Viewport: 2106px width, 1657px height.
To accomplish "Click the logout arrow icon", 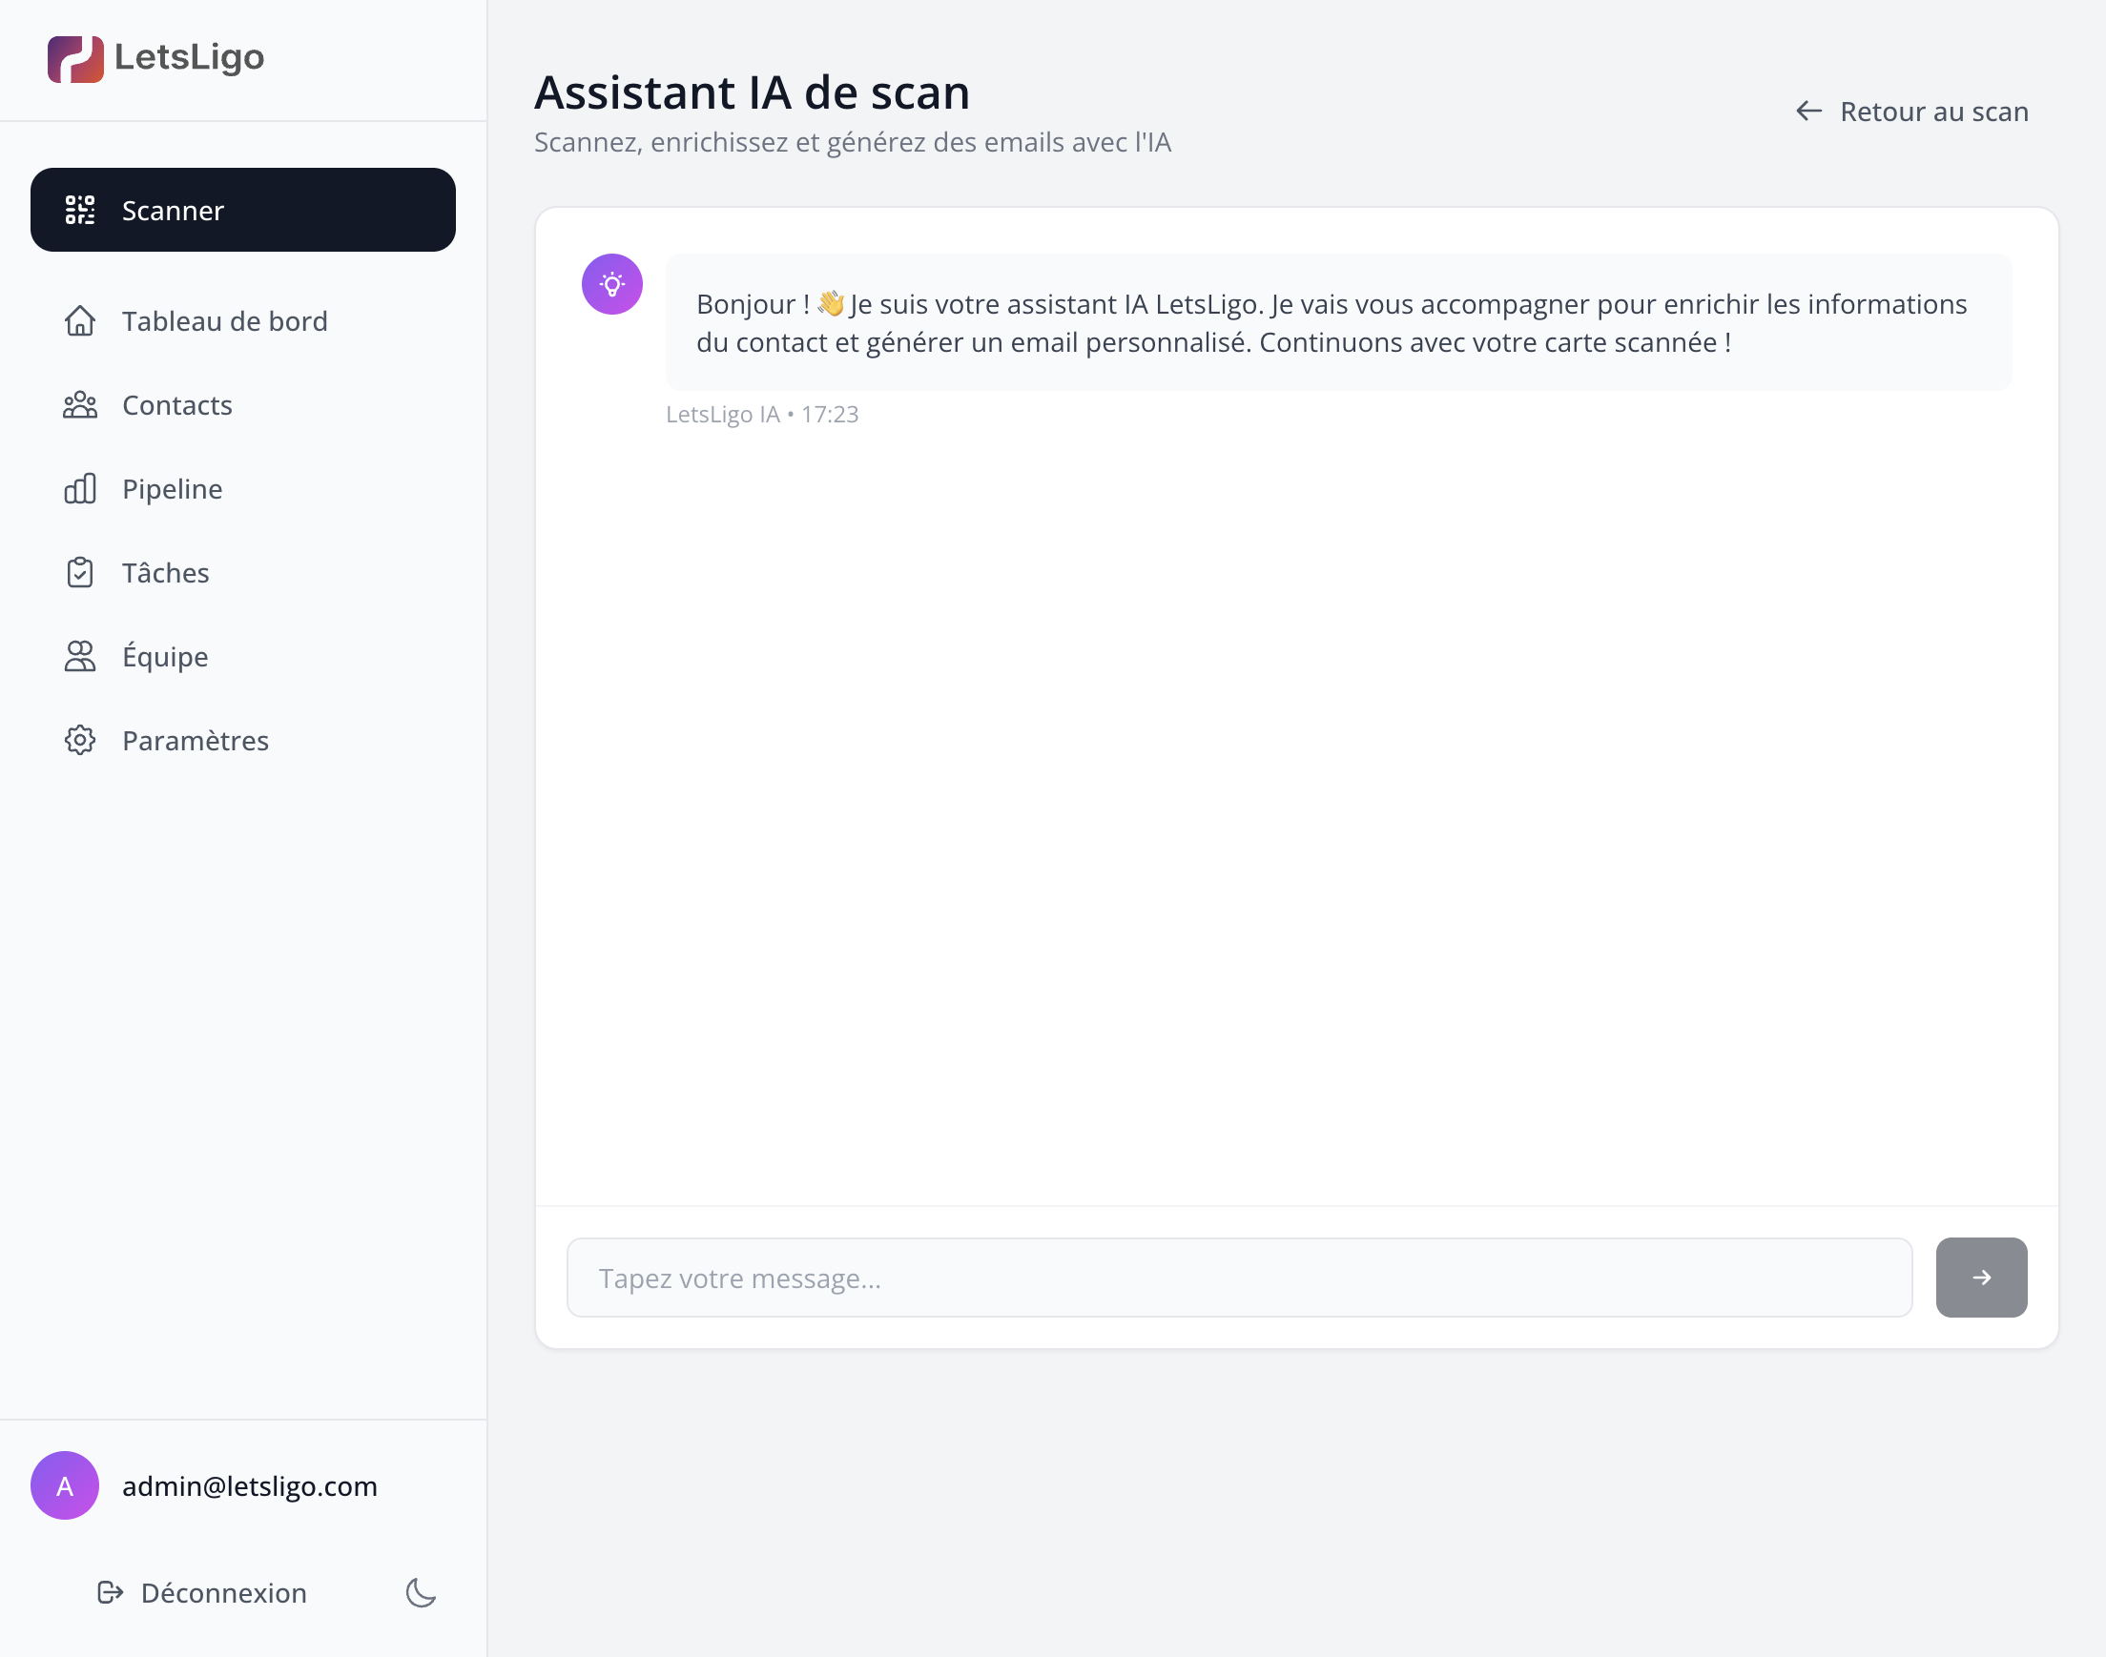I will pos(110,1592).
